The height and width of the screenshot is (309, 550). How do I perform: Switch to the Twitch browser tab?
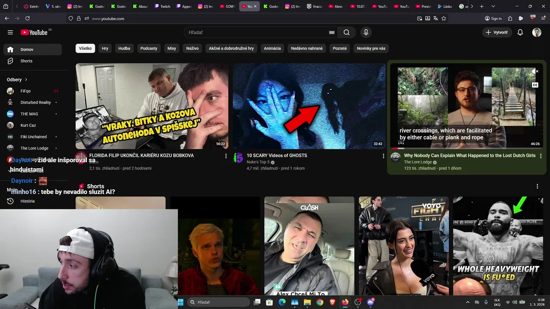coord(162,6)
